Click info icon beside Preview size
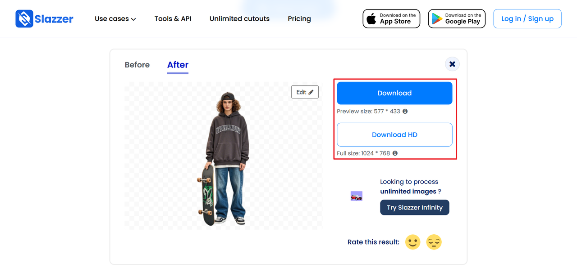This screenshot has width=577, height=268. [x=405, y=111]
